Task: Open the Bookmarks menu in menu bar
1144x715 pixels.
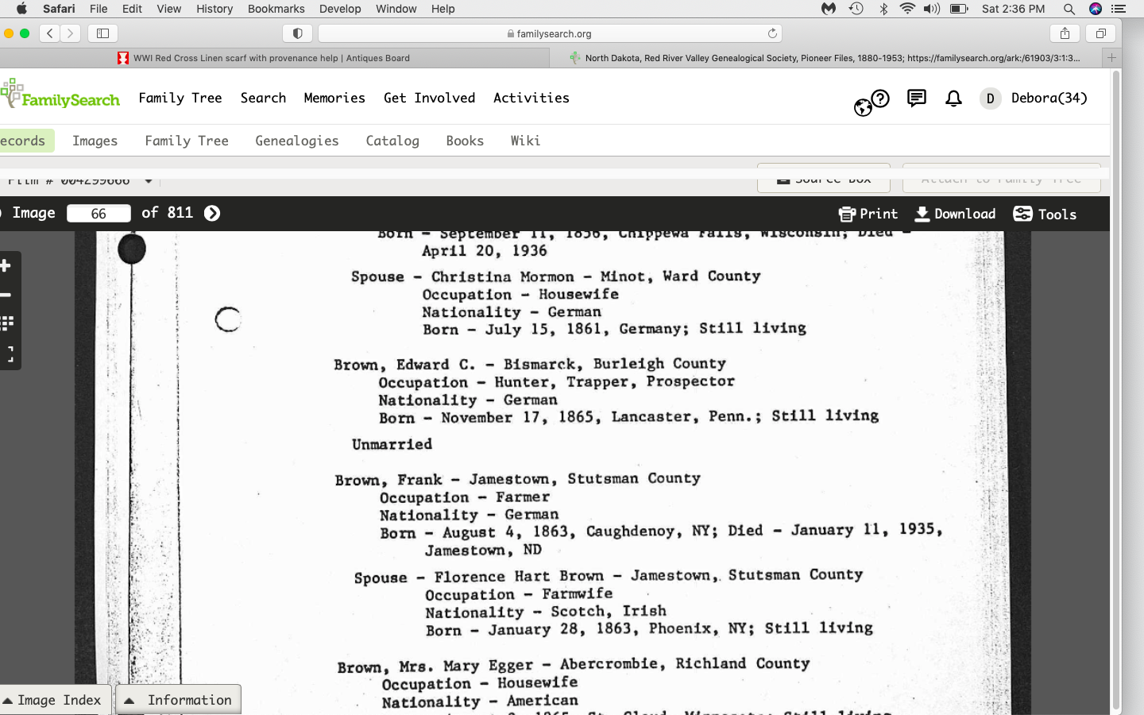Action: 276,9
